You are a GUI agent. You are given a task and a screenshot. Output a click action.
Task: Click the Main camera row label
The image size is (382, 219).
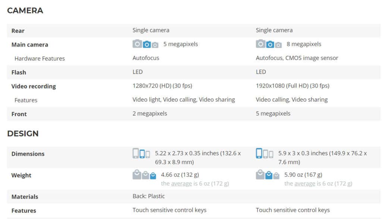click(30, 45)
